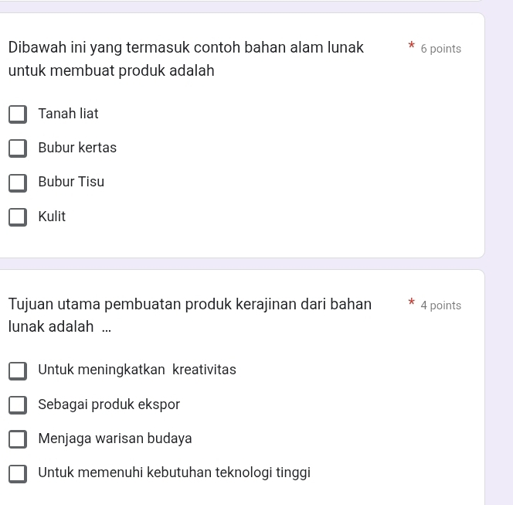
Task: Click the 4 points label
Action: coord(440,305)
